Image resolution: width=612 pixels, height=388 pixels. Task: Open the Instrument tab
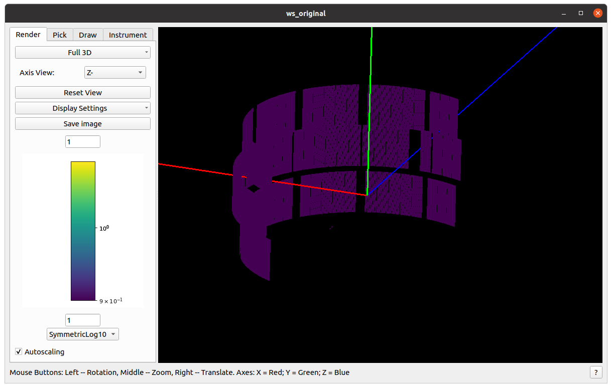point(128,35)
